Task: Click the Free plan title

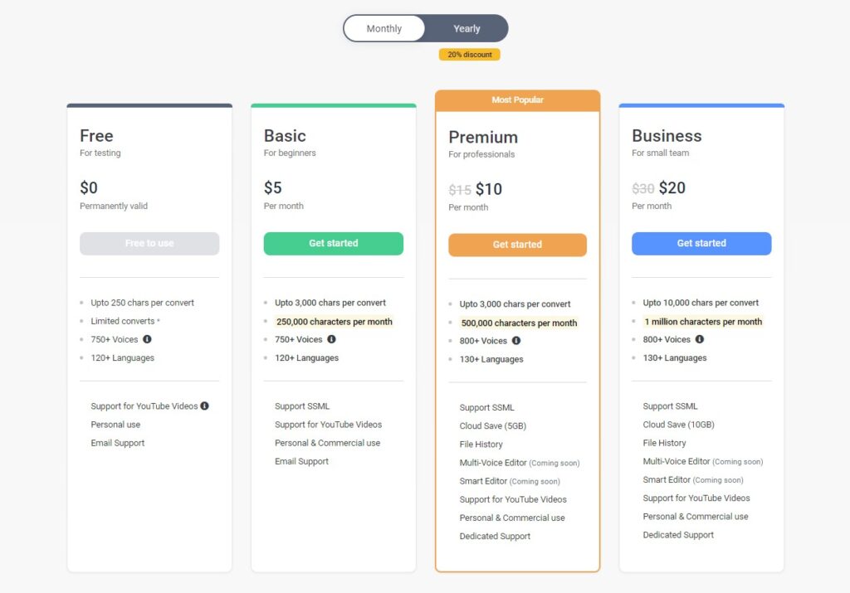Action: (x=96, y=136)
